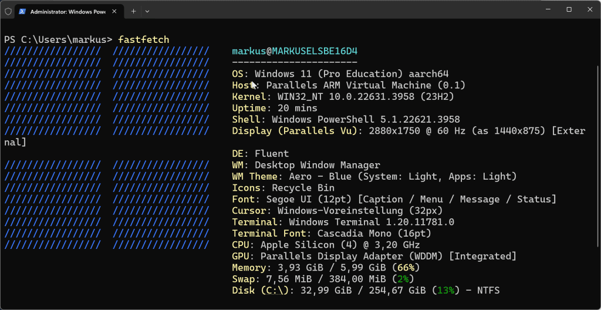This screenshot has height=310, width=601.
Task: Click the Icons: Recycle Bin line
Action: (x=283, y=188)
